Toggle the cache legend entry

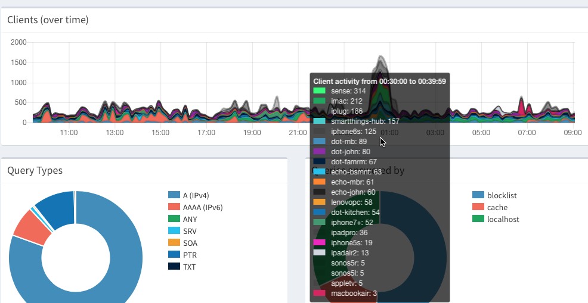click(490, 207)
